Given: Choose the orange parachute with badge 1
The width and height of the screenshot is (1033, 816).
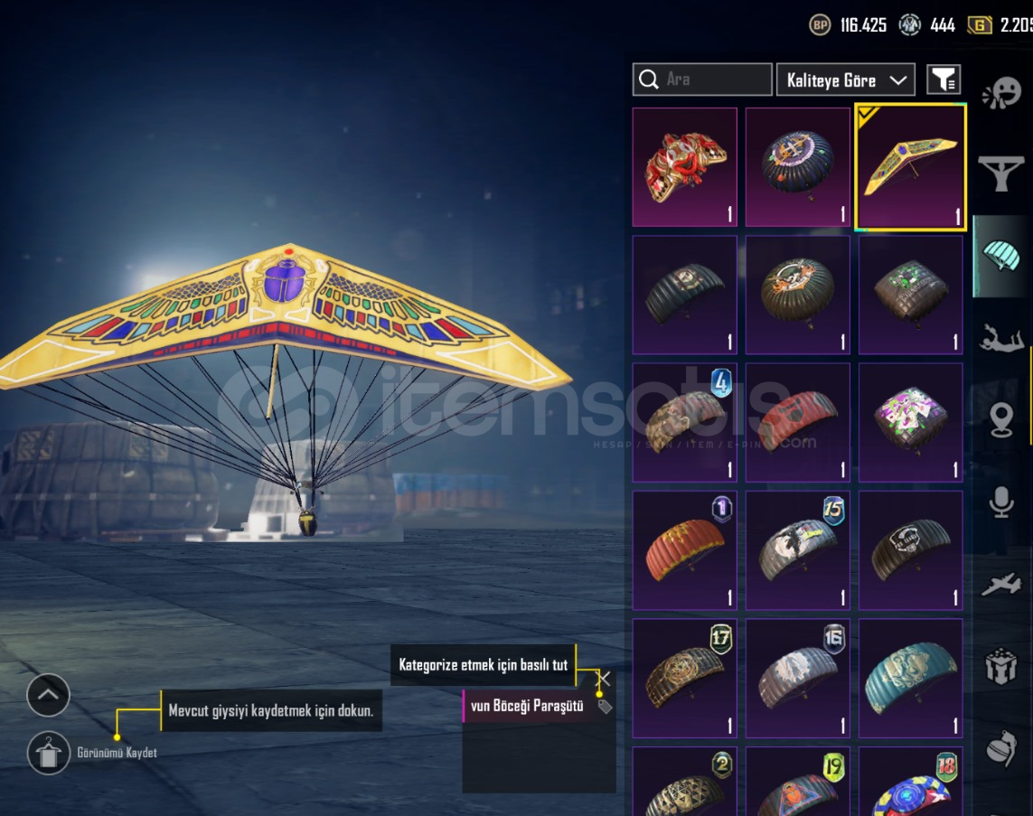Looking at the screenshot, I should (x=684, y=550).
